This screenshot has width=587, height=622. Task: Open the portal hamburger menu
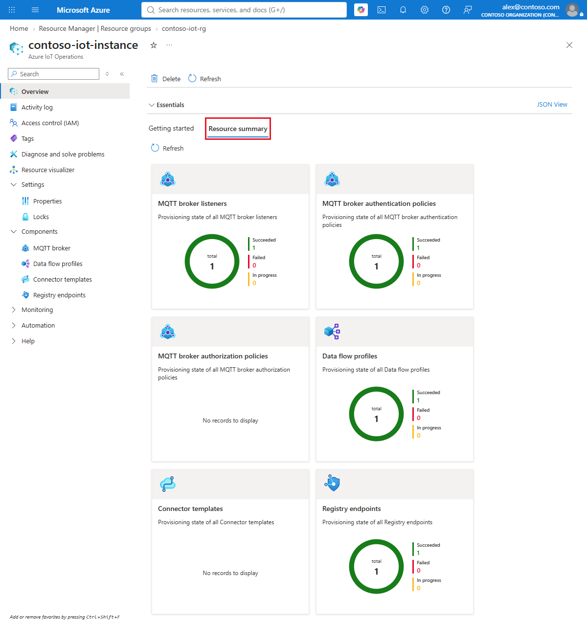[x=35, y=10]
